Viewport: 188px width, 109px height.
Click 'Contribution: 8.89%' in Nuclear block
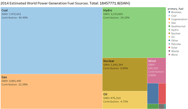116,68
